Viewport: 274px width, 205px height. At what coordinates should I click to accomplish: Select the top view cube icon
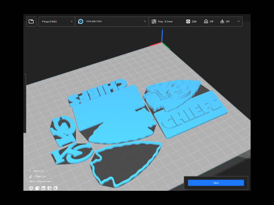(x=43, y=188)
